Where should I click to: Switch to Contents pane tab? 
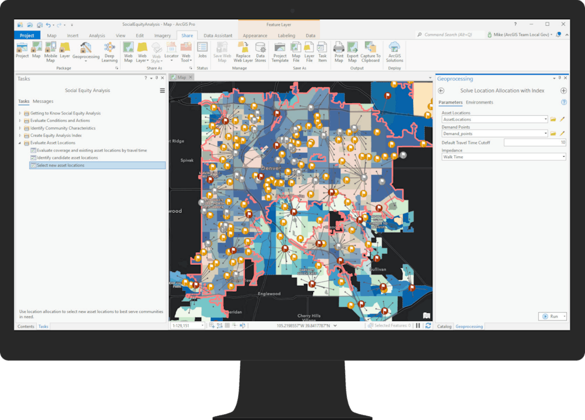[x=26, y=326]
